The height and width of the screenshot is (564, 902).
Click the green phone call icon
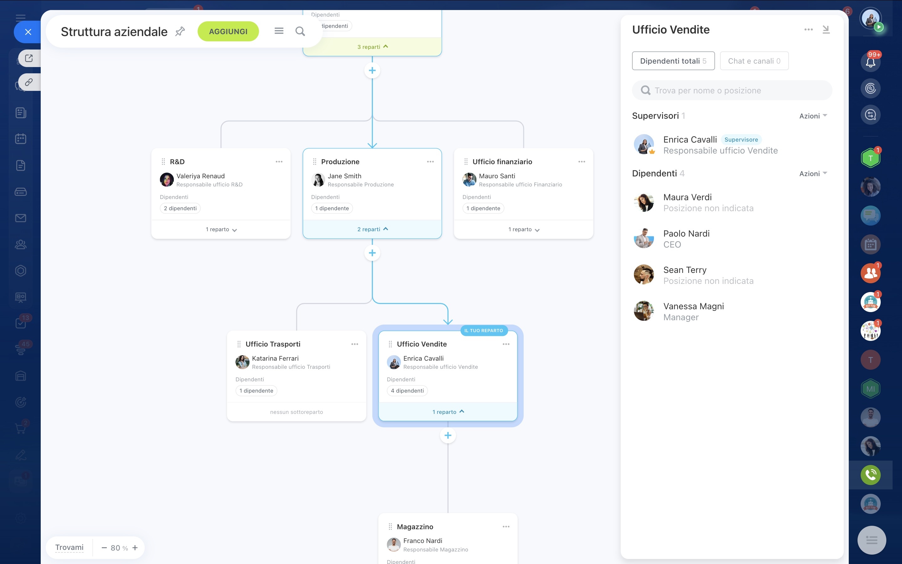click(870, 474)
